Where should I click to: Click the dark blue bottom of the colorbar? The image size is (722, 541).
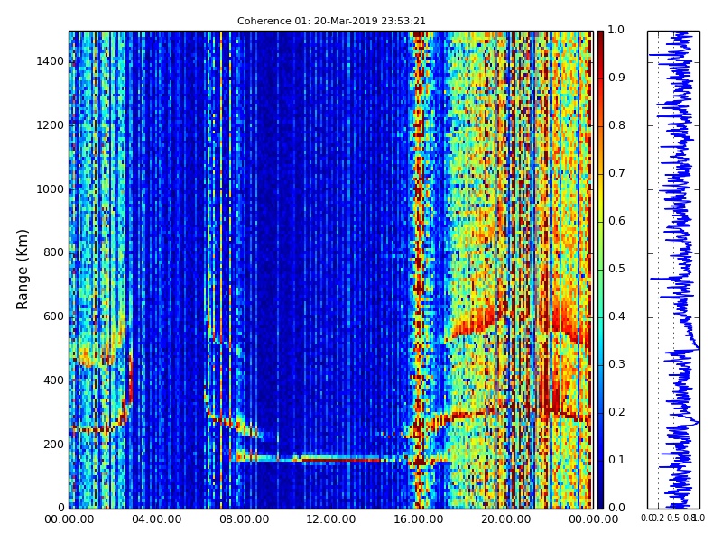pos(600,500)
